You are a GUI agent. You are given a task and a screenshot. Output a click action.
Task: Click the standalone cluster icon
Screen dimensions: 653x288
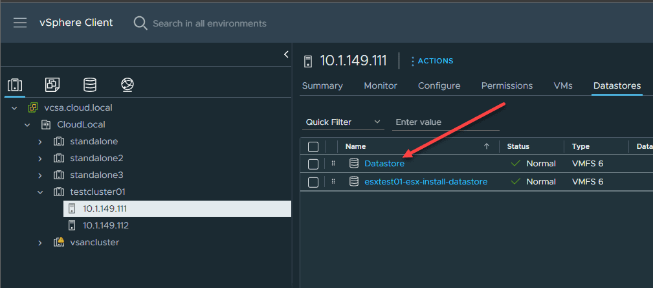point(59,142)
